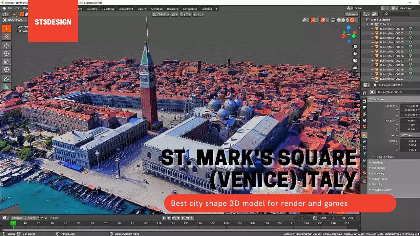Switch to the Compositing workspace tab
The width and height of the screenshot is (420, 236).
pyautogui.click(x=190, y=9)
